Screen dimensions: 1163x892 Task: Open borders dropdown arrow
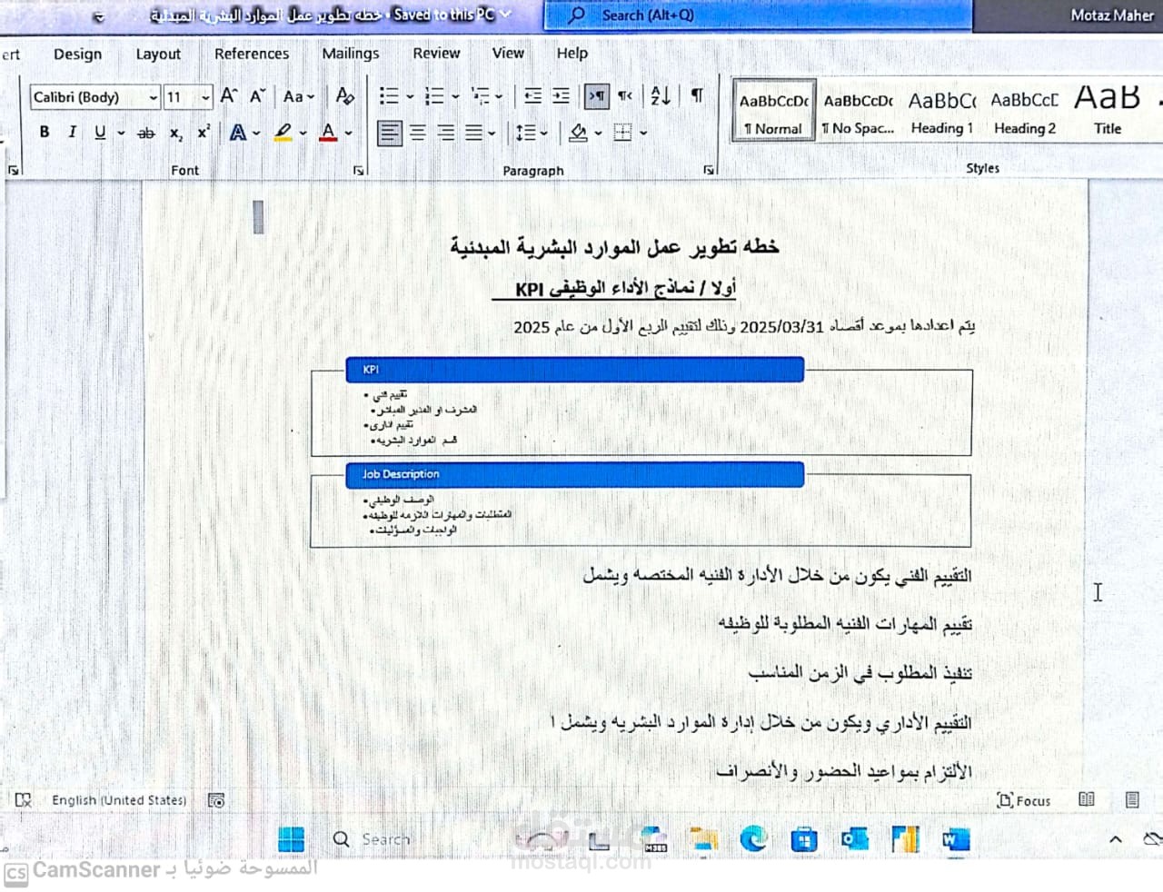click(643, 133)
